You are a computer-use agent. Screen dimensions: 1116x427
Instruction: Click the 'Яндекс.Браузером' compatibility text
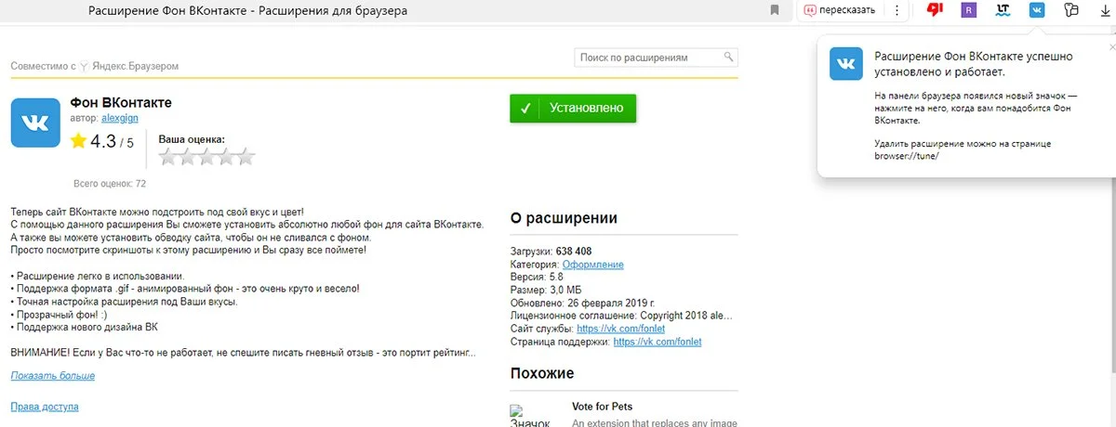coord(134,67)
